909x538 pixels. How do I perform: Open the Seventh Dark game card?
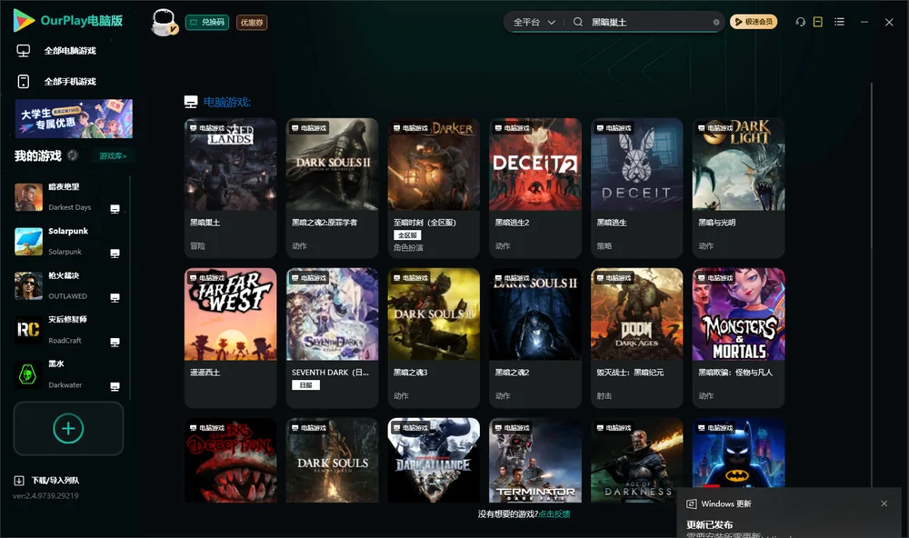point(332,338)
